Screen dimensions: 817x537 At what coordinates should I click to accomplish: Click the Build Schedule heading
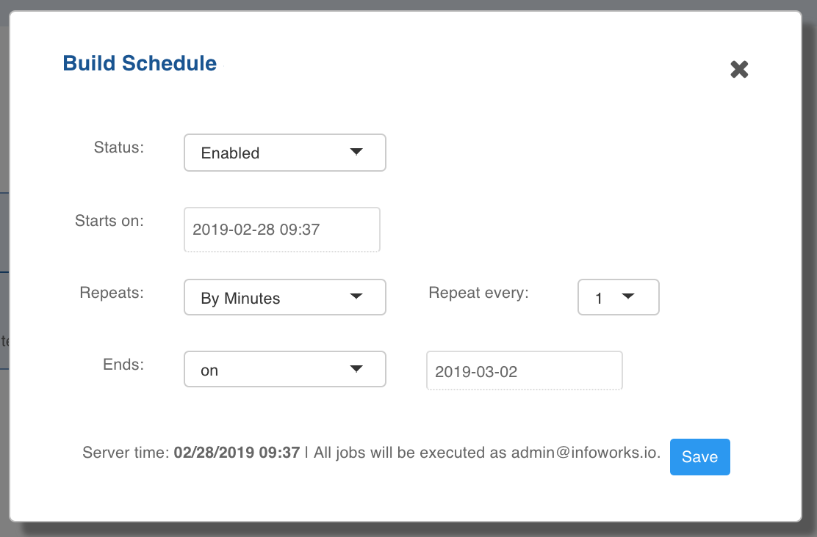pos(140,64)
